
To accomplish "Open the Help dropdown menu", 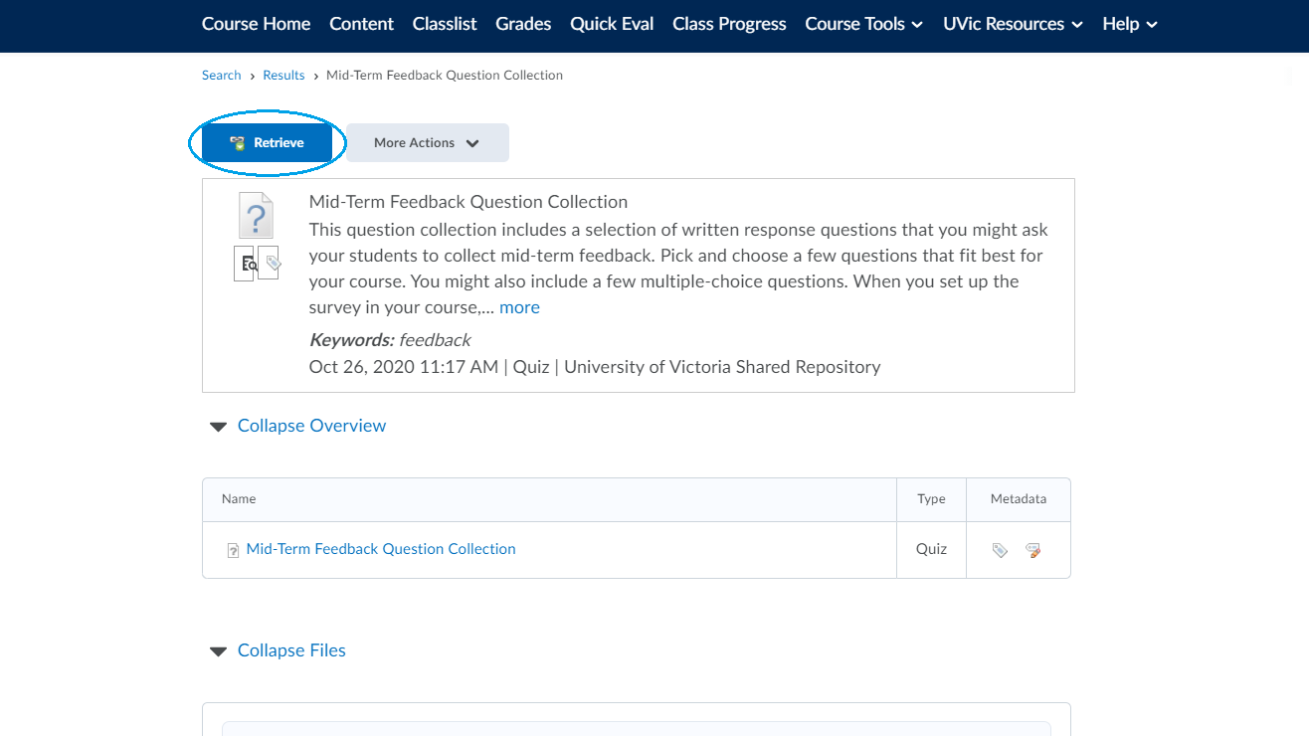I will (1129, 24).
